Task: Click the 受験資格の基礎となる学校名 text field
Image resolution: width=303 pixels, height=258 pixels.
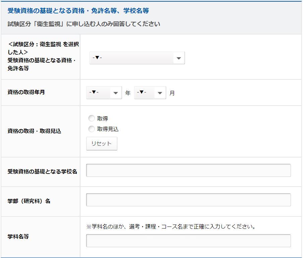Action: [188, 170]
